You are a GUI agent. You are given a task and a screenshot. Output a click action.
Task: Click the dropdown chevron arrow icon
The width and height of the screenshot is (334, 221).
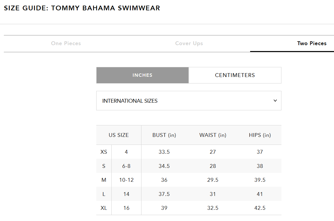(275, 101)
